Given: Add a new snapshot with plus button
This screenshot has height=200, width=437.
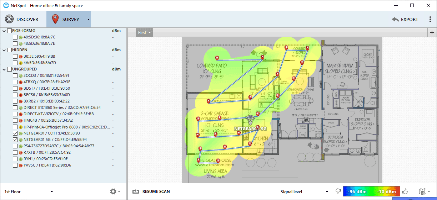Looking at the screenshot, I should (432, 32).
